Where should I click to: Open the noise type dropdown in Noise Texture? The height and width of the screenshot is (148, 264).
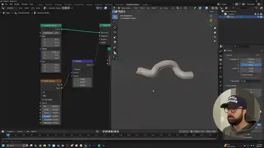tap(51, 96)
